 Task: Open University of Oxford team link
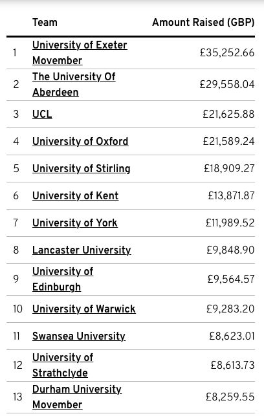(x=80, y=141)
